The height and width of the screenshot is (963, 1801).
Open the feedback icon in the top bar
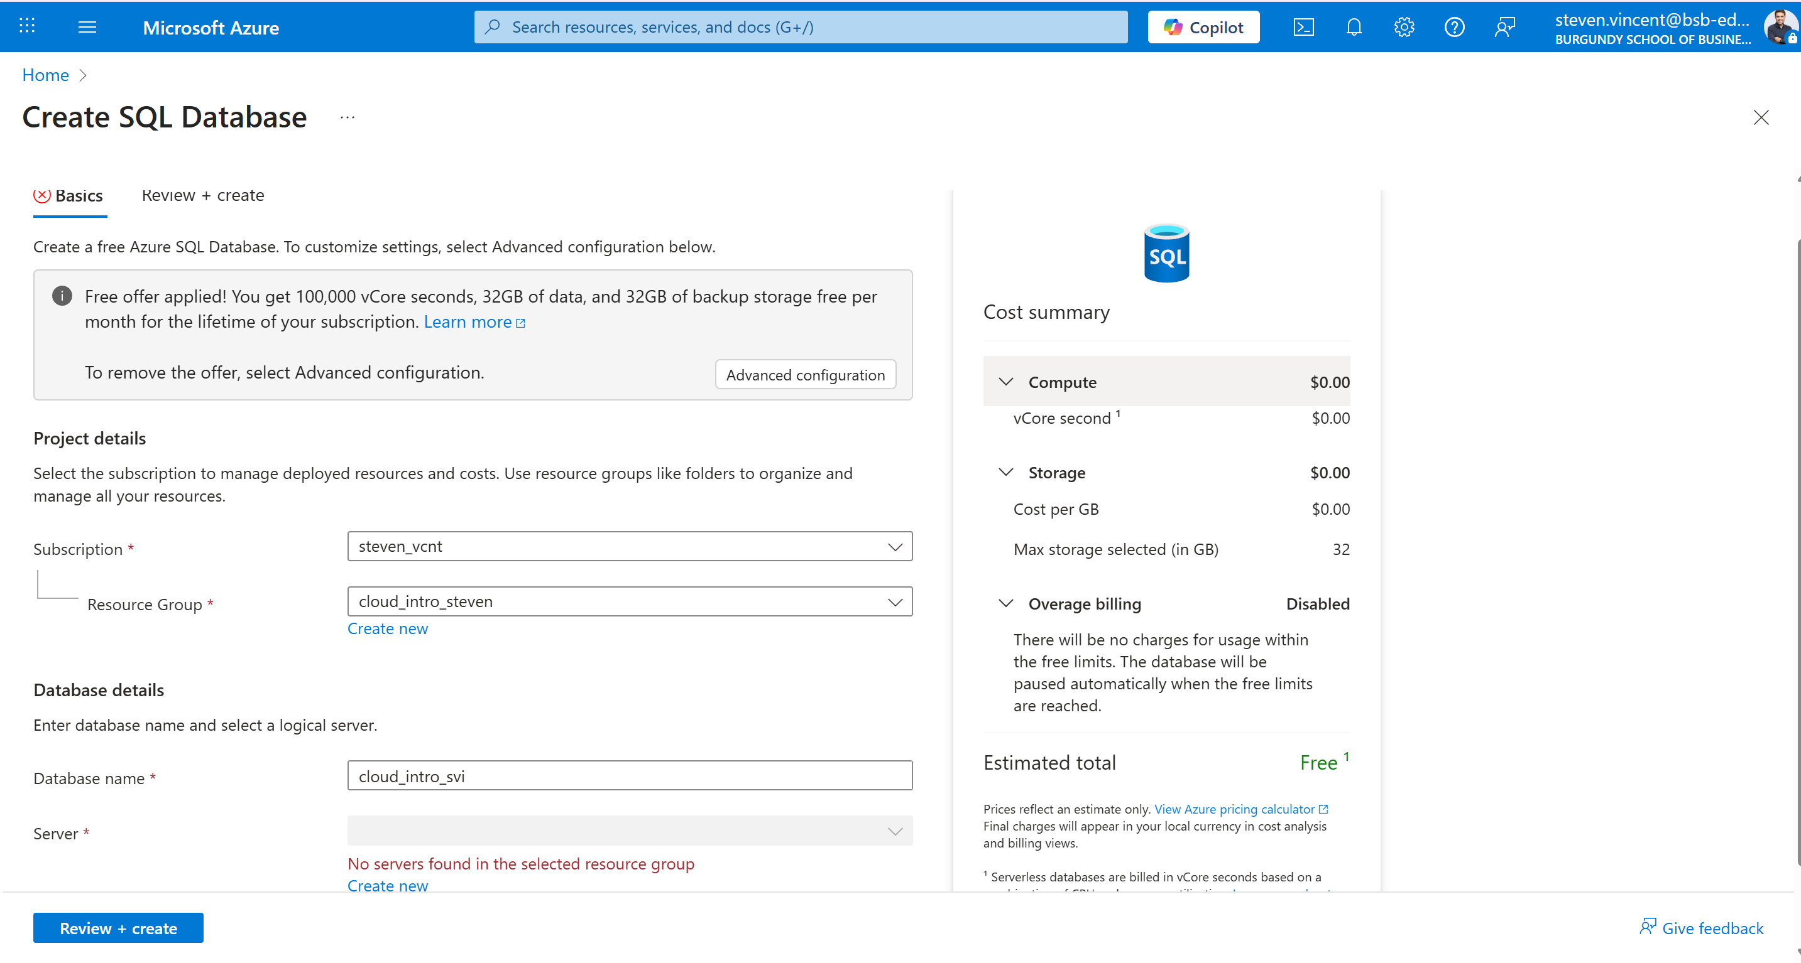(1504, 26)
